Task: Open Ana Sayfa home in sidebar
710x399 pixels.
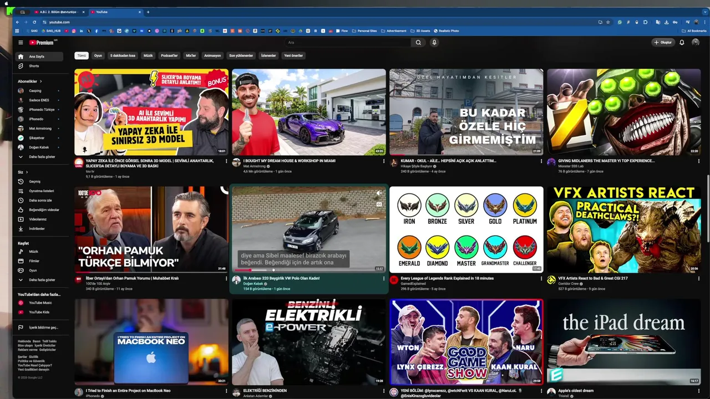Action: (40, 57)
